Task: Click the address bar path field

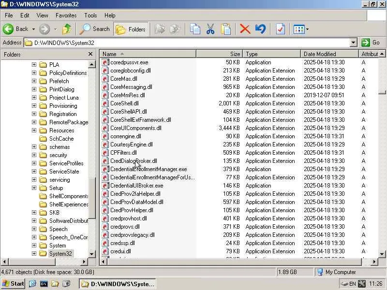Action: (x=187, y=43)
